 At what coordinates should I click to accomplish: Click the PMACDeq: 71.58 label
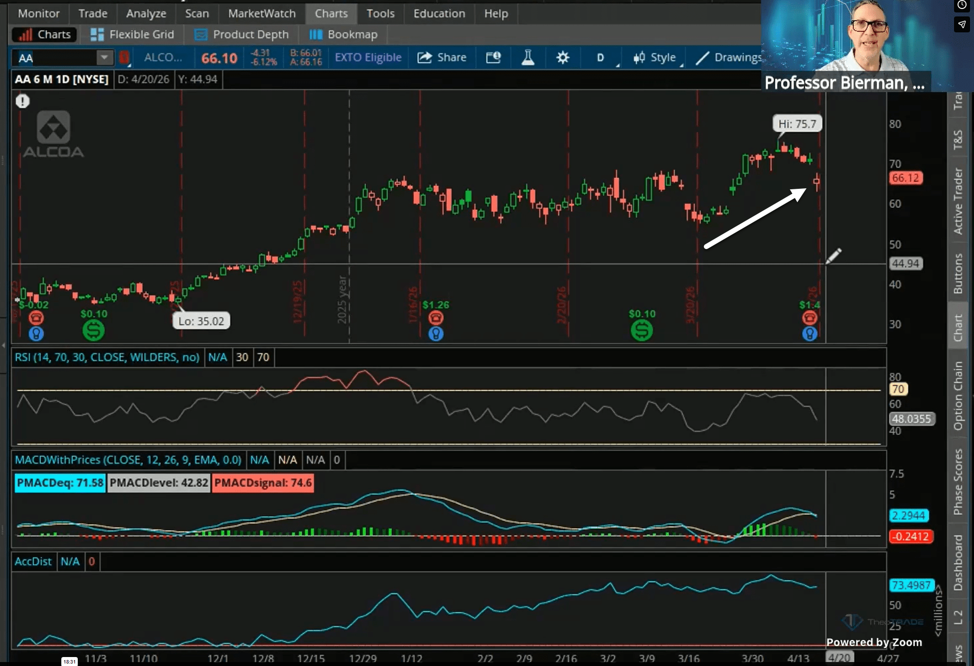click(x=60, y=483)
